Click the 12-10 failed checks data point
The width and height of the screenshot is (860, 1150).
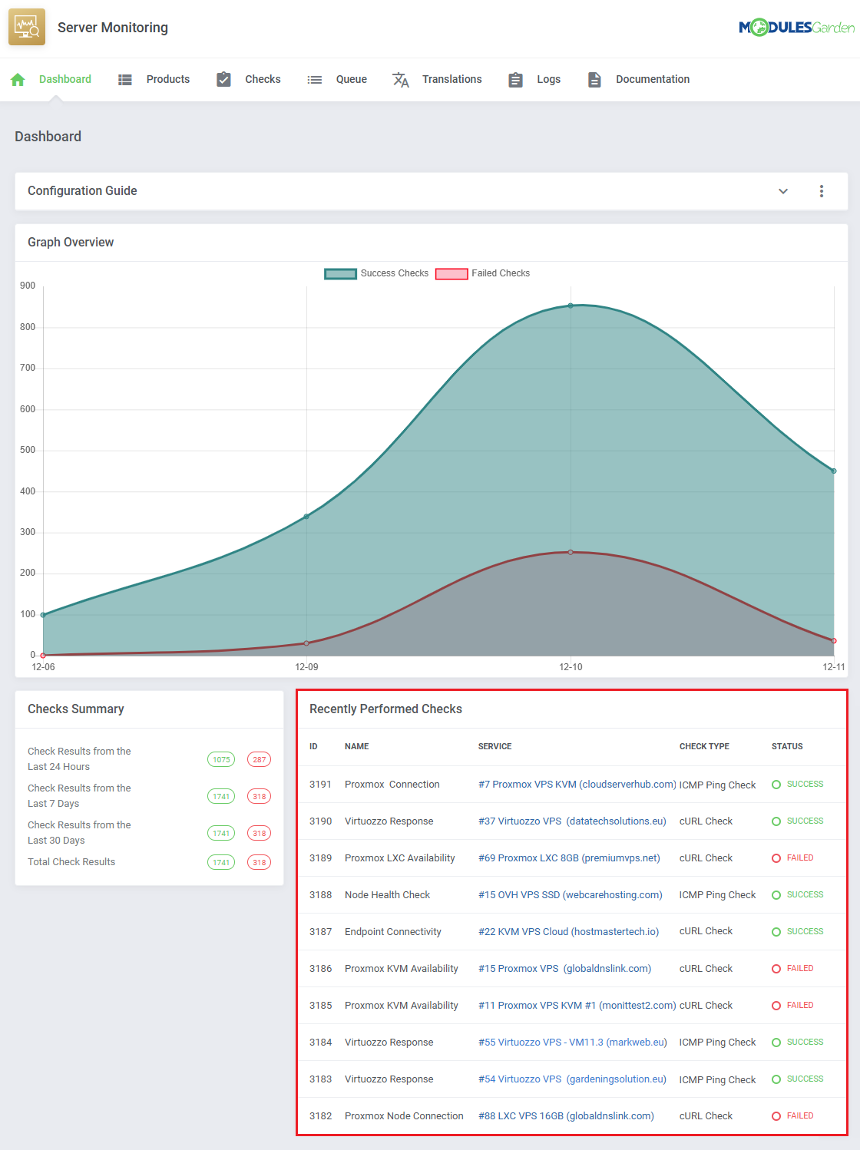pos(571,552)
